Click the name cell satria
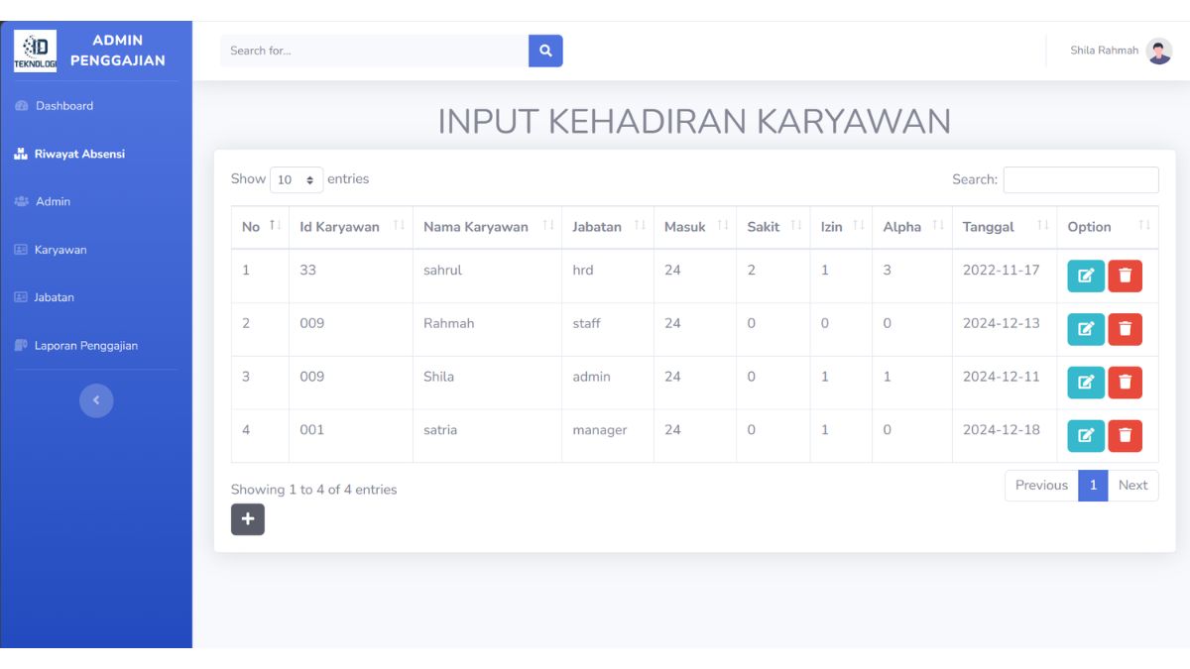 [x=440, y=430]
